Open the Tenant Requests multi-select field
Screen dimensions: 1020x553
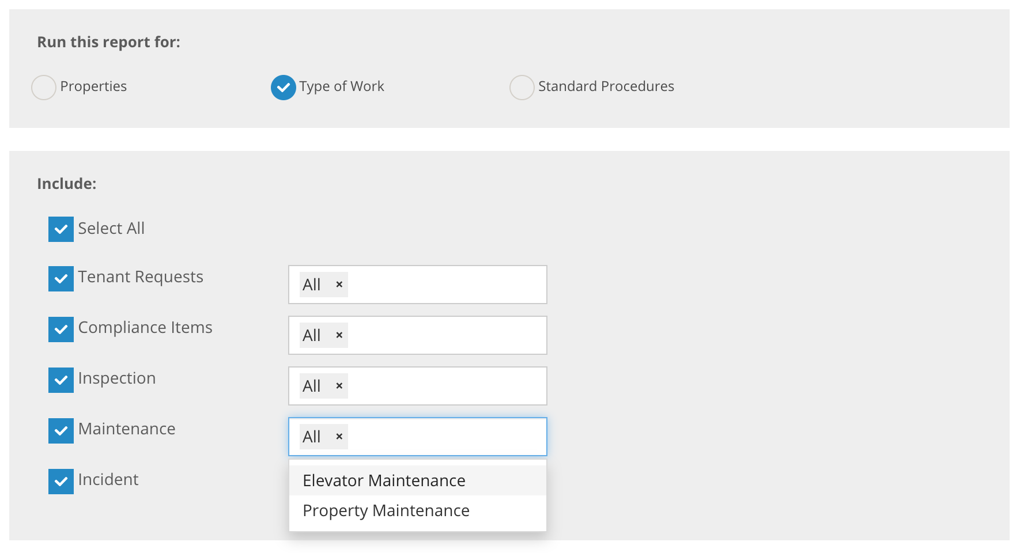[418, 285]
